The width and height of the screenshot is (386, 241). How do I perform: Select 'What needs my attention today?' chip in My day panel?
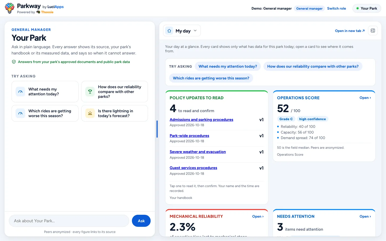[228, 66]
